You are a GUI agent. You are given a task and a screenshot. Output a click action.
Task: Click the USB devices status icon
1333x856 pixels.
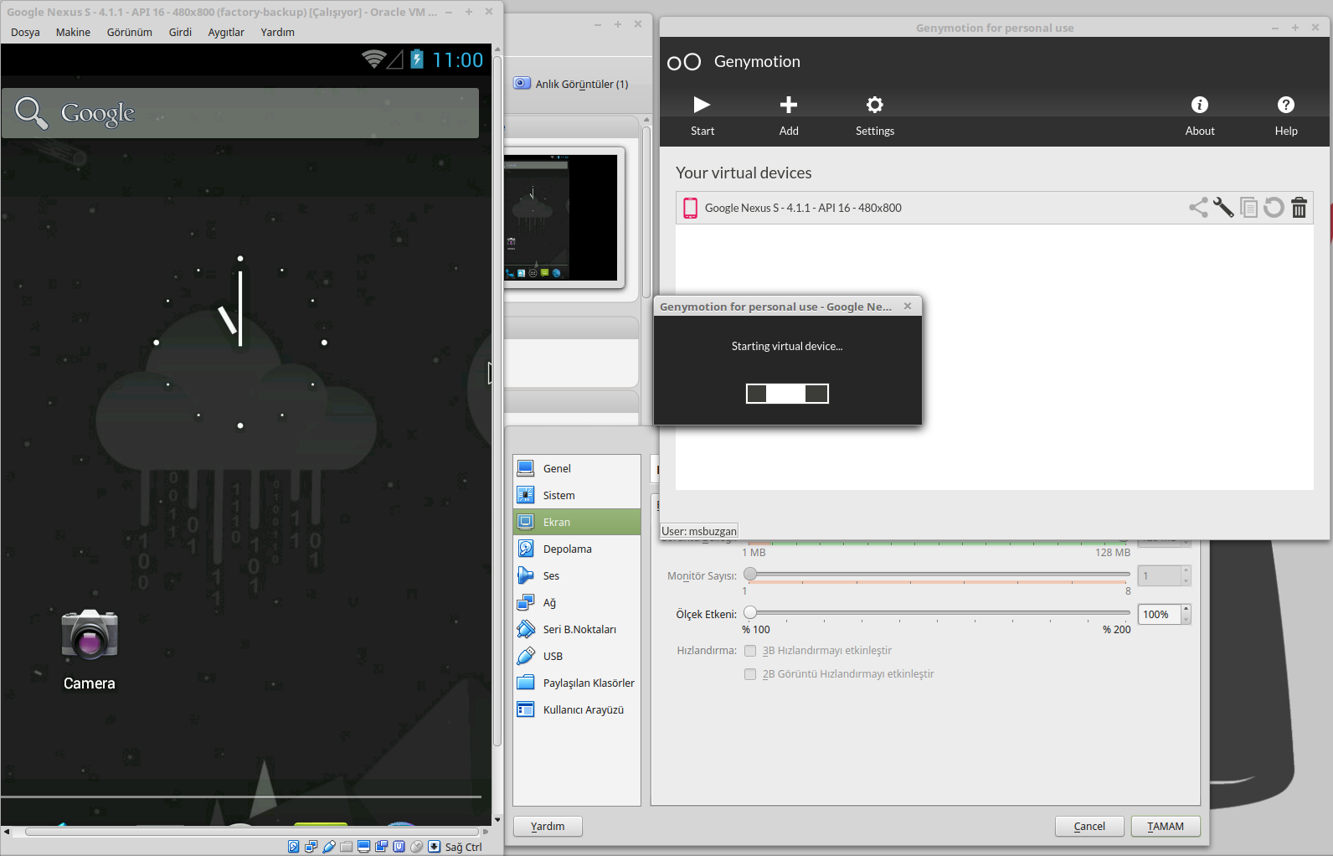328,847
